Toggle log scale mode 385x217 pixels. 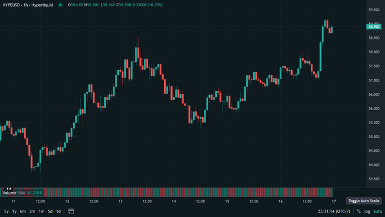click(x=367, y=211)
